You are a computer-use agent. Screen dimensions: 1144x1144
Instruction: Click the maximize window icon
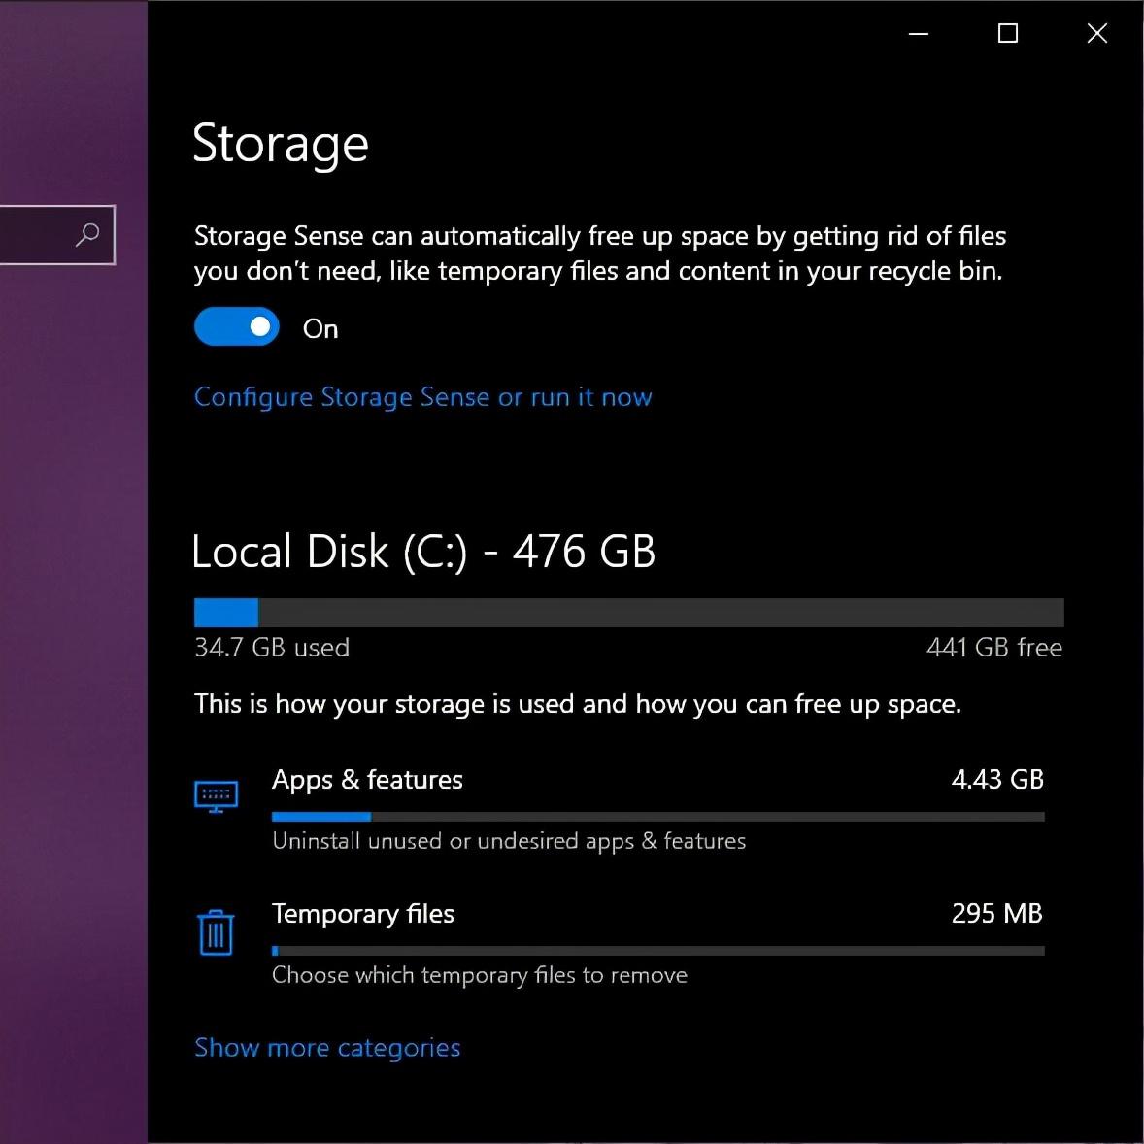1007,33
